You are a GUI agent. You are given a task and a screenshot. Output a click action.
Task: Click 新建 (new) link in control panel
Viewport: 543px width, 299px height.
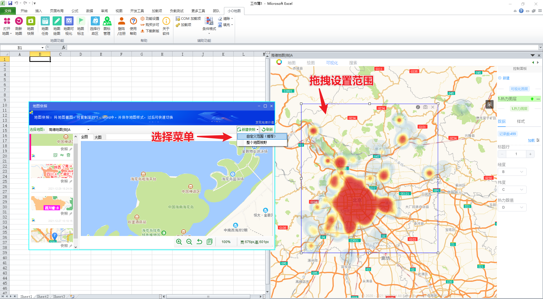(504, 78)
